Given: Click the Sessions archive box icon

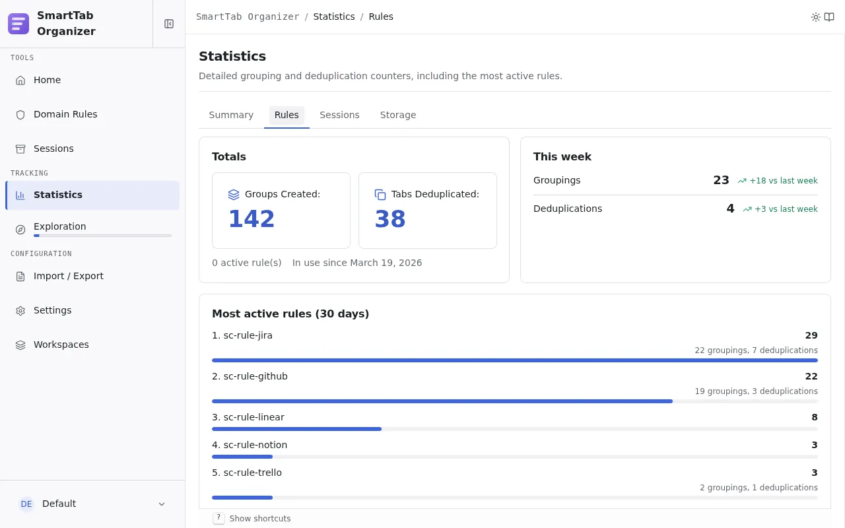Looking at the screenshot, I should [x=20, y=148].
